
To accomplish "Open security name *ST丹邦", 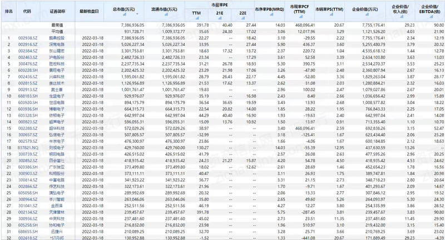I will (57, 238).
